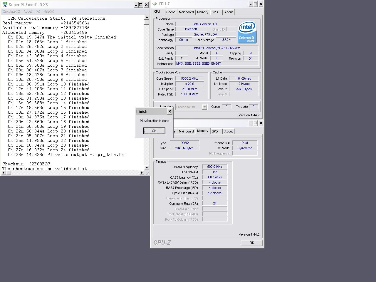Click the L1 Trace value 12 Kuops

coord(244,84)
